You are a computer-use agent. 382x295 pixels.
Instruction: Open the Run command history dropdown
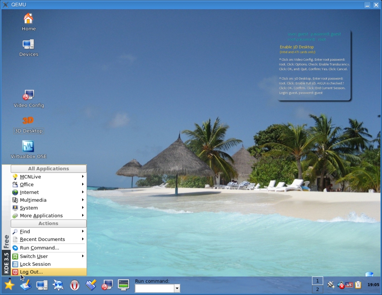tap(177, 288)
